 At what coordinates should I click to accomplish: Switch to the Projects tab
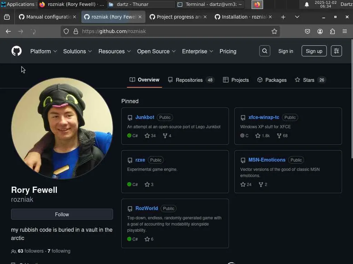(236, 80)
